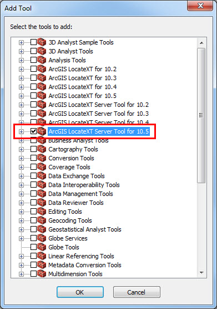The width and height of the screenshot is (217, 309).
Task: Click the 3D Analyst Sample Tools toolbox icon
Action: point(42,42)
